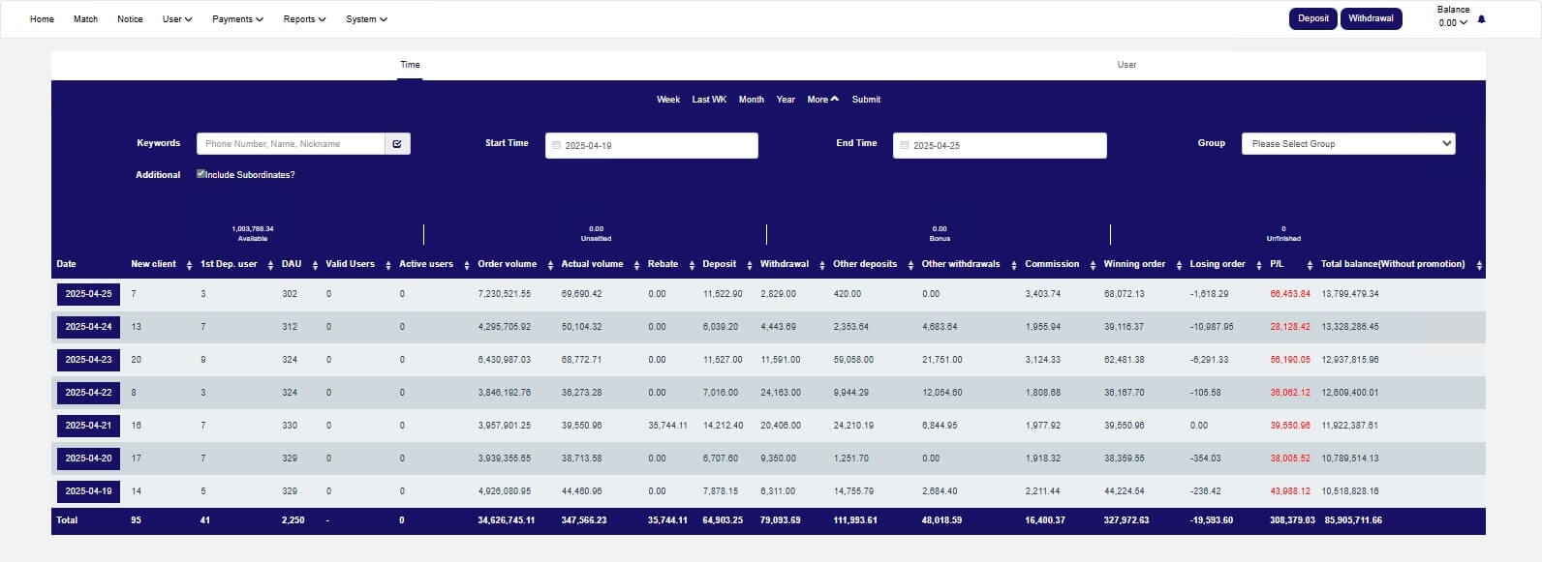
Task: Switch to the User tab
Action: [x=1126, y=65]
